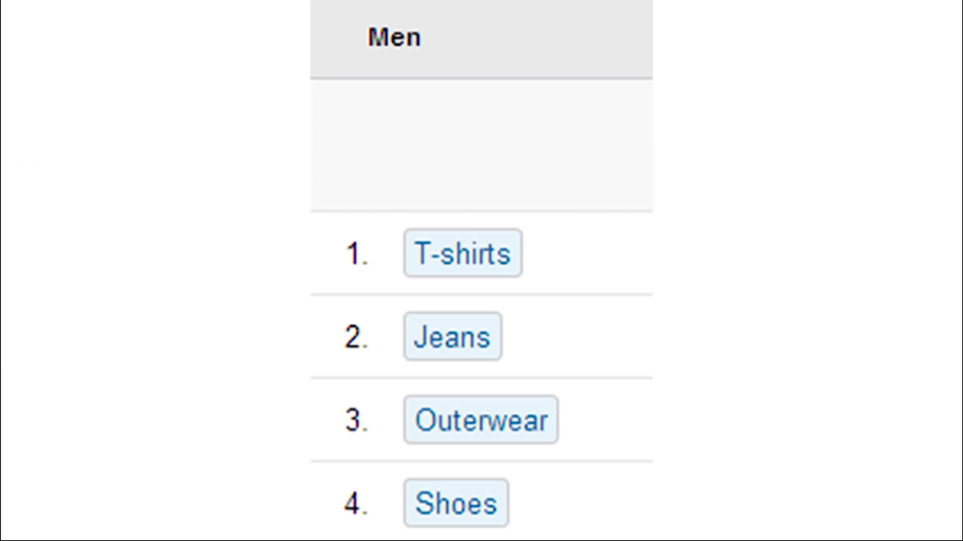Click the gray blank area below Men header

coord(481,144)
